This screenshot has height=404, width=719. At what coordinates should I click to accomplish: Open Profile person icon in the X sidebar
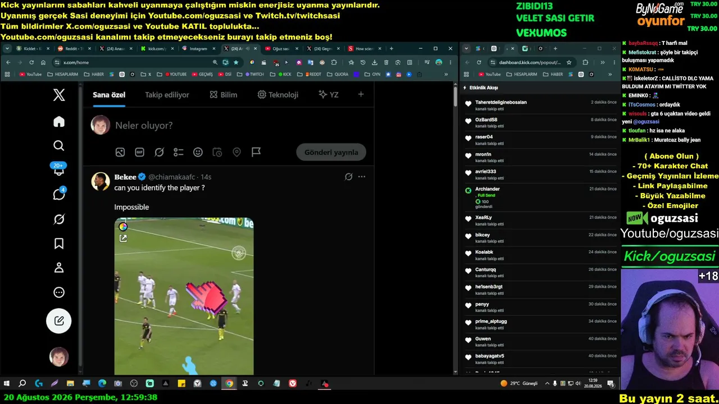click(59, 268)
